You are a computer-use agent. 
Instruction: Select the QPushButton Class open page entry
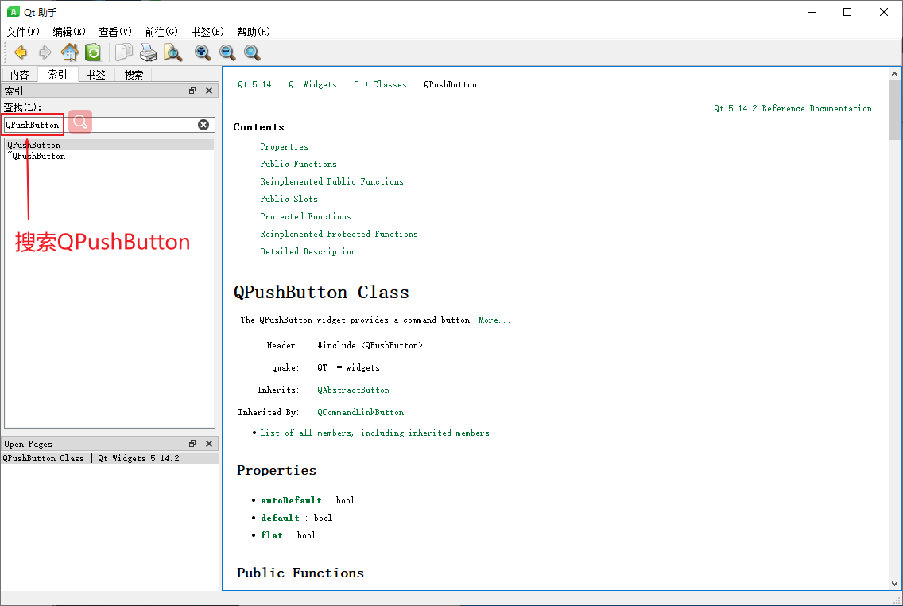[x=110, y=458]
